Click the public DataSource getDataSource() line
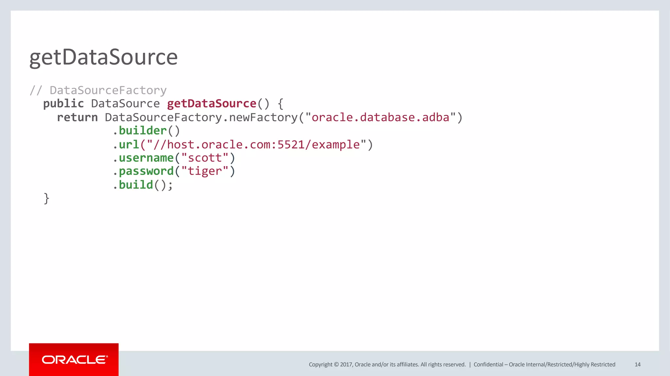Viewport: 670px width, 376px height. tap(163, 104)
